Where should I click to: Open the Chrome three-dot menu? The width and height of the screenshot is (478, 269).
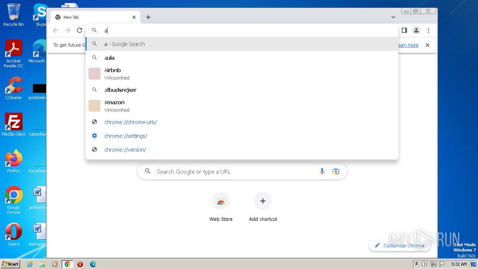pos(428,30)
